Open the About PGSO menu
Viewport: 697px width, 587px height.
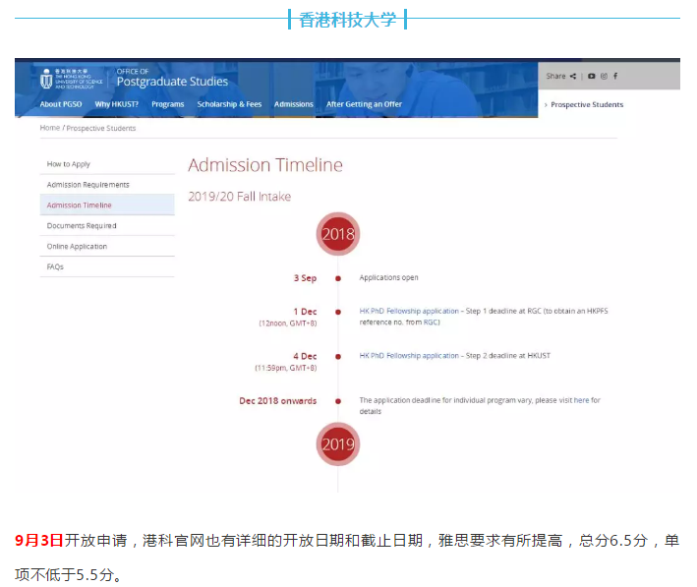(x=61, y=104)
